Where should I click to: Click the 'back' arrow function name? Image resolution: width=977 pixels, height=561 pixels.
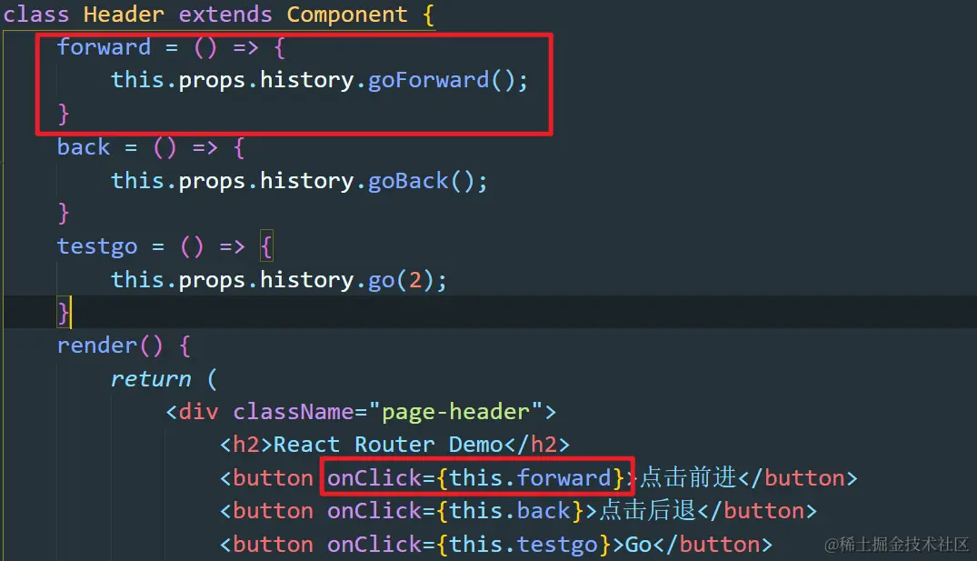(84, 147)
